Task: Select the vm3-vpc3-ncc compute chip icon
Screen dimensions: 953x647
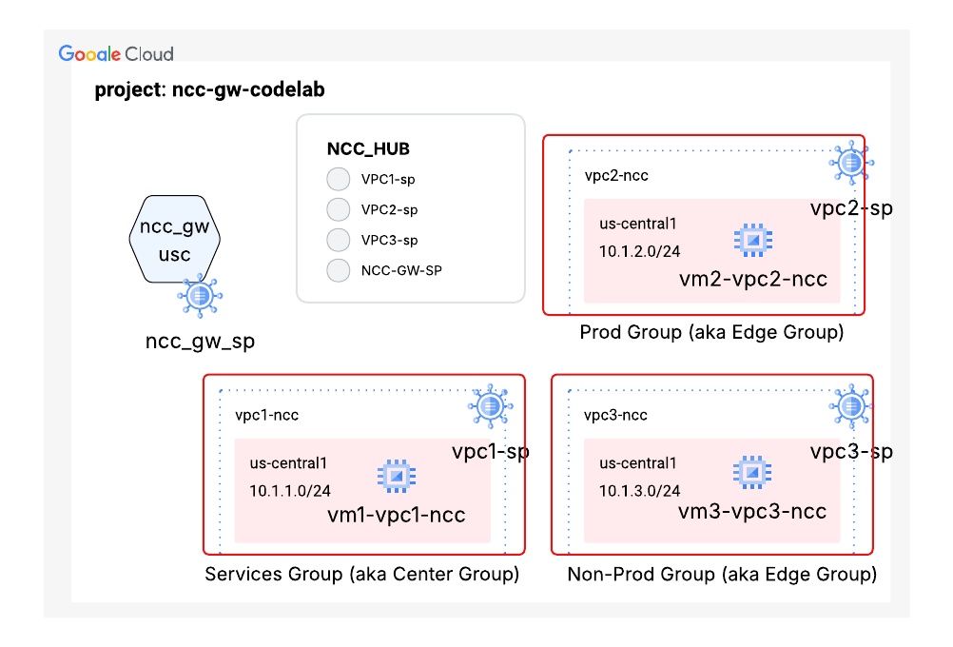Action: [x=752, y=472]
